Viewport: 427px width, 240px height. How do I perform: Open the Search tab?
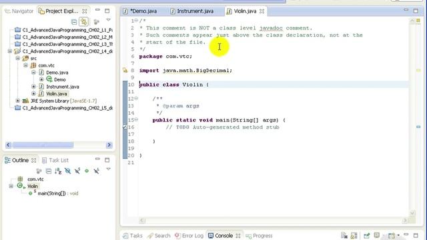tap(159, 235)
